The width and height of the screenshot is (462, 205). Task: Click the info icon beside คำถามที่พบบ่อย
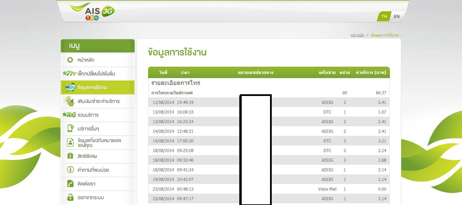point(70,170)
